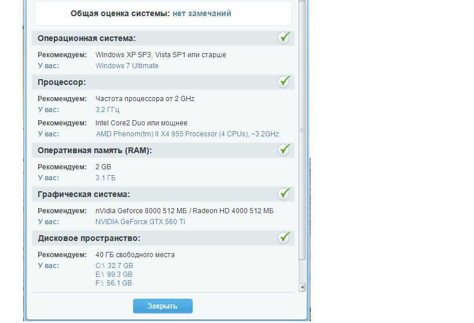Click the vertical scrollbar thumb
Screen dimensions: 474x323
302,130
